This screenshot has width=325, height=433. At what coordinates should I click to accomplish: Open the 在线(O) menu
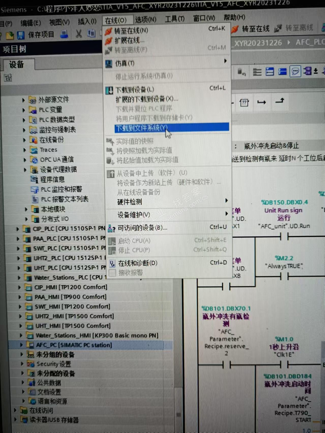tap(116, 20)
